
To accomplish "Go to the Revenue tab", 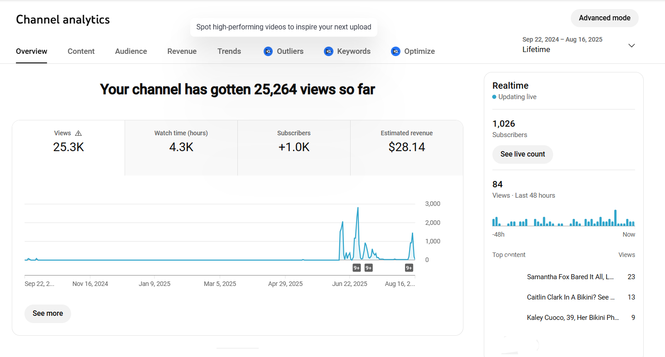I will [182, 52].
